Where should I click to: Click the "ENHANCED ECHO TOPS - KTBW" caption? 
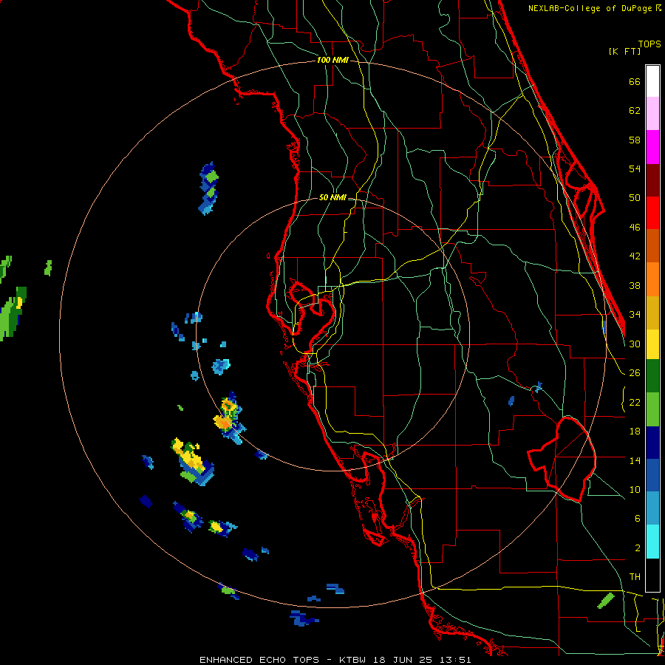tap(283, 660)
